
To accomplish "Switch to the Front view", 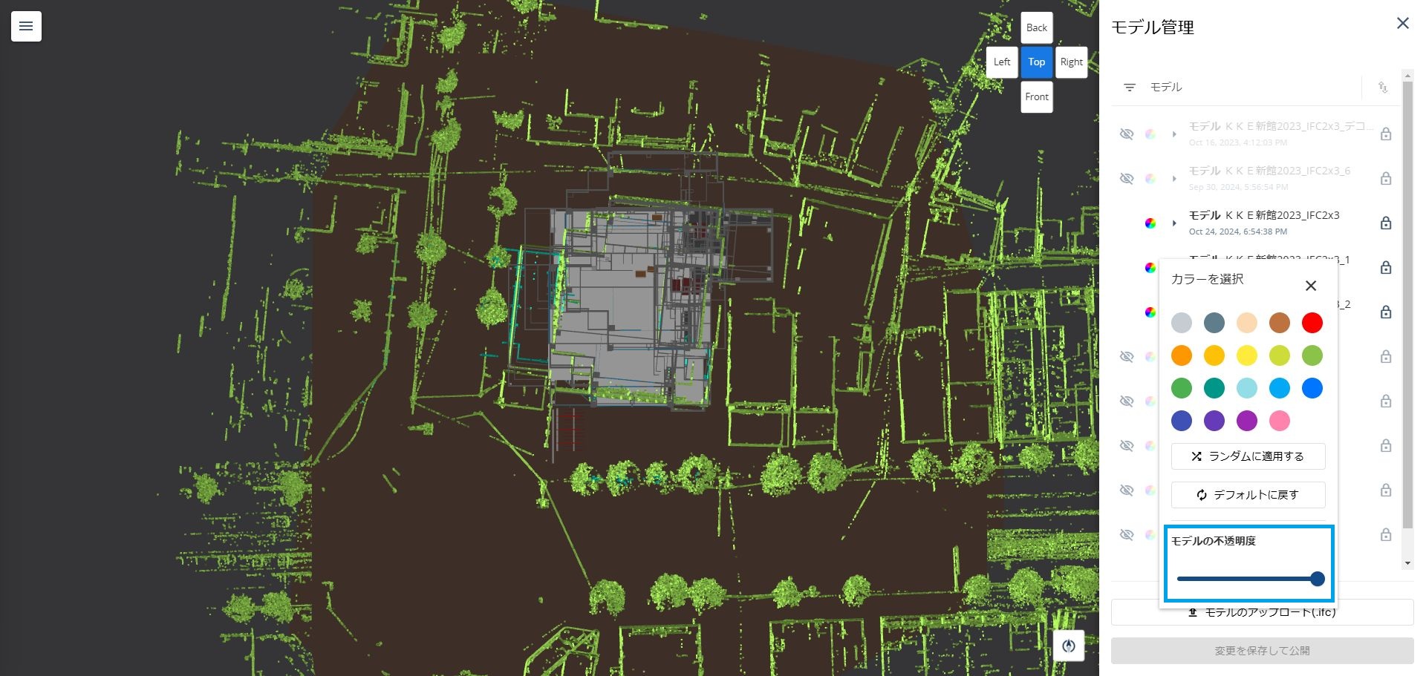I will pyautogui.click(x=1037, y=97).
